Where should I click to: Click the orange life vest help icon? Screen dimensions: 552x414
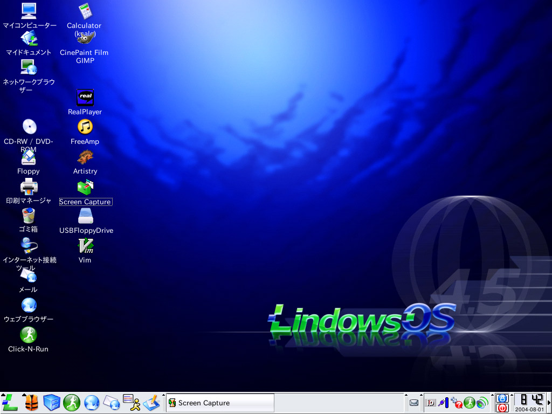coord(32,402)
